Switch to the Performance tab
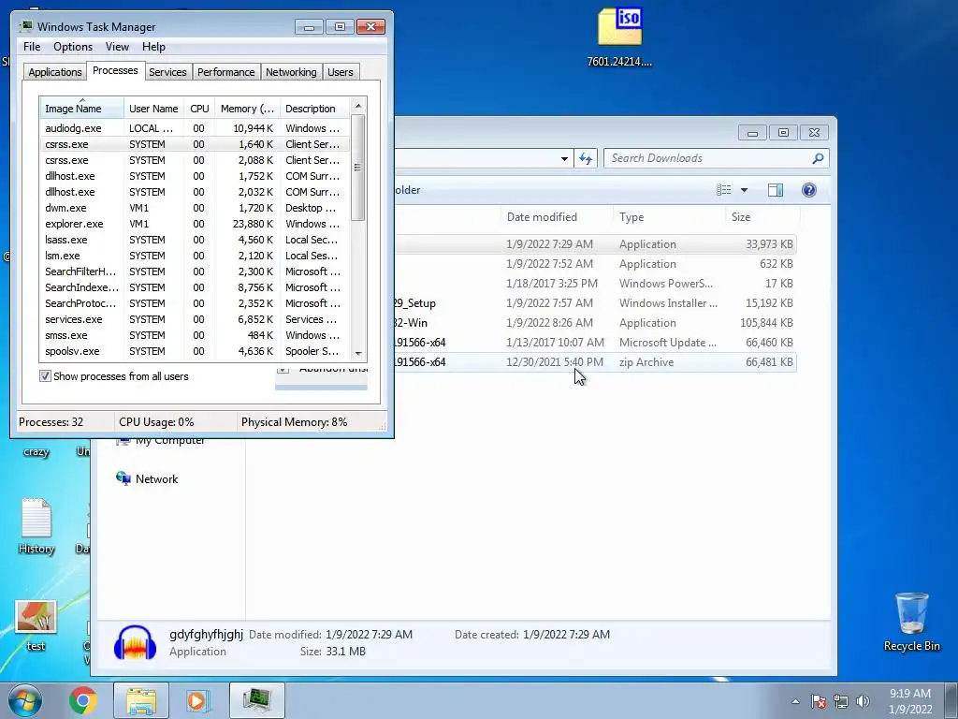Image resolution: width=958 pixels, height=719 pixels. pyautogui.click(x=226, y=72)
